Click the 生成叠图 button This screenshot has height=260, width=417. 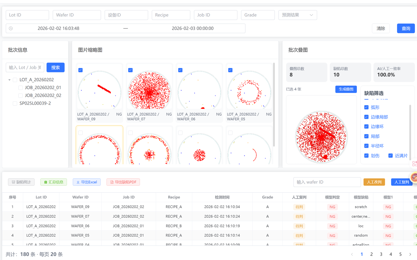point(346,89)
